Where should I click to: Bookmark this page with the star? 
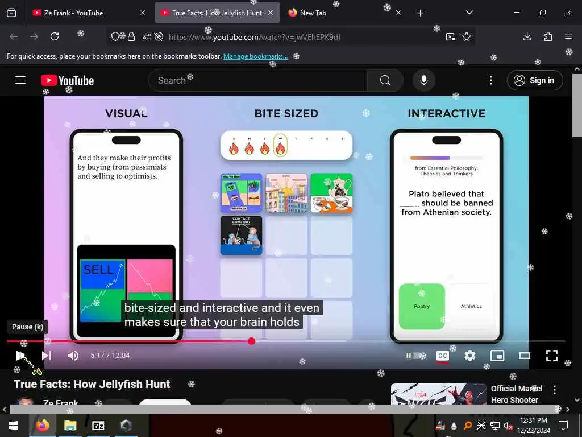[467, 37]
